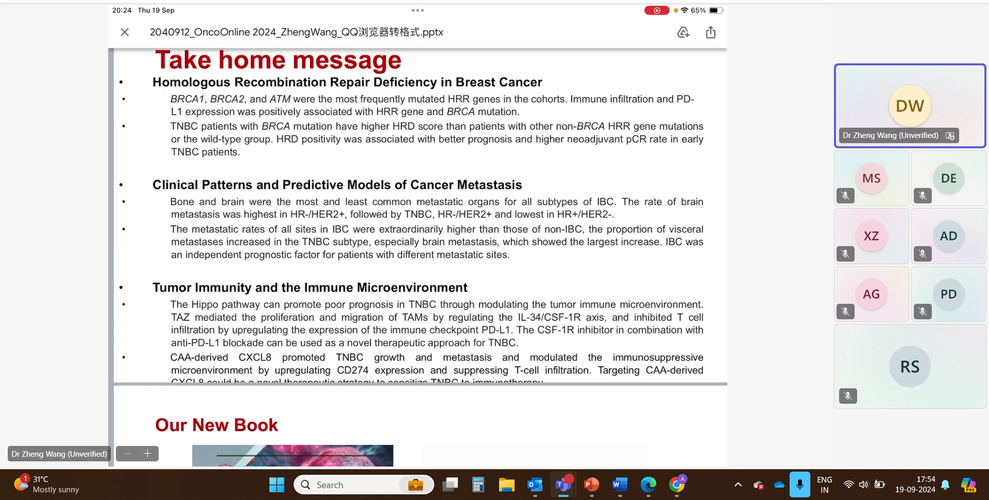Open Microsoft Edge from the taskbar
The height and width of the screenshot is (500, 989).
click(648, 485)
